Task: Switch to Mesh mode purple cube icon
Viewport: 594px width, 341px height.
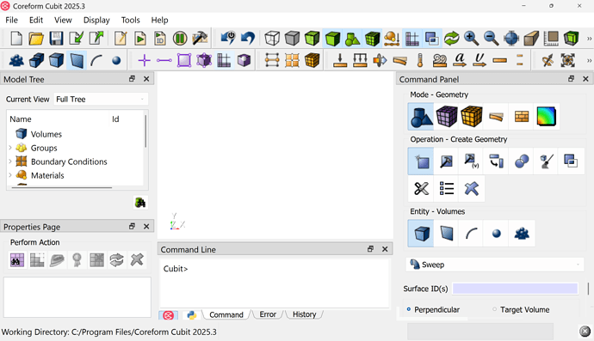Action: [x=446, y=116]
